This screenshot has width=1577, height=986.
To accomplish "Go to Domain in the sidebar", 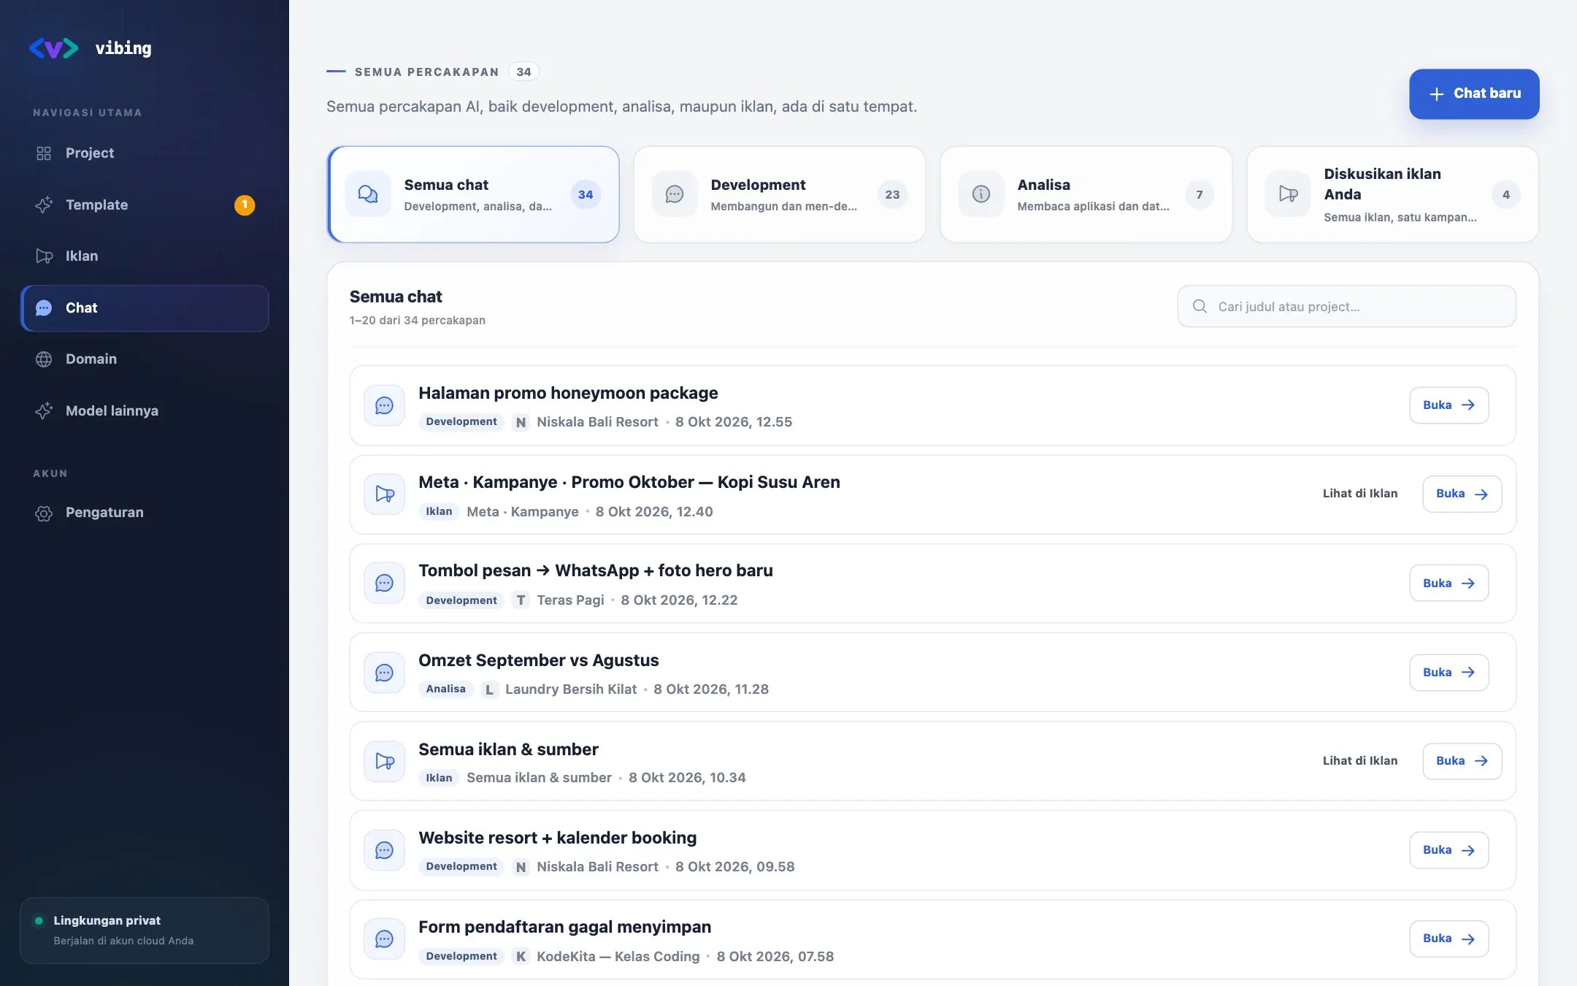I will click(x=145, y=359).
